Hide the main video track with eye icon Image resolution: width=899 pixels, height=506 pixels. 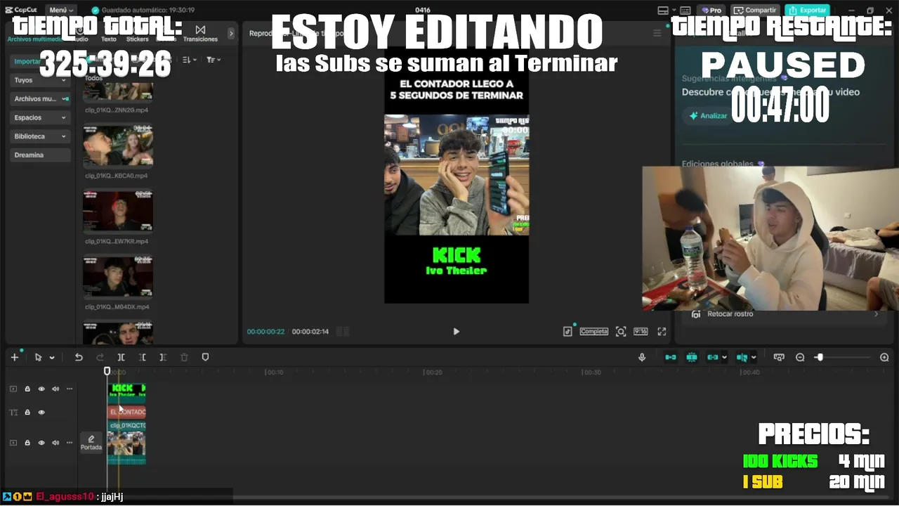pyautogui.click(x=41, y=443)
